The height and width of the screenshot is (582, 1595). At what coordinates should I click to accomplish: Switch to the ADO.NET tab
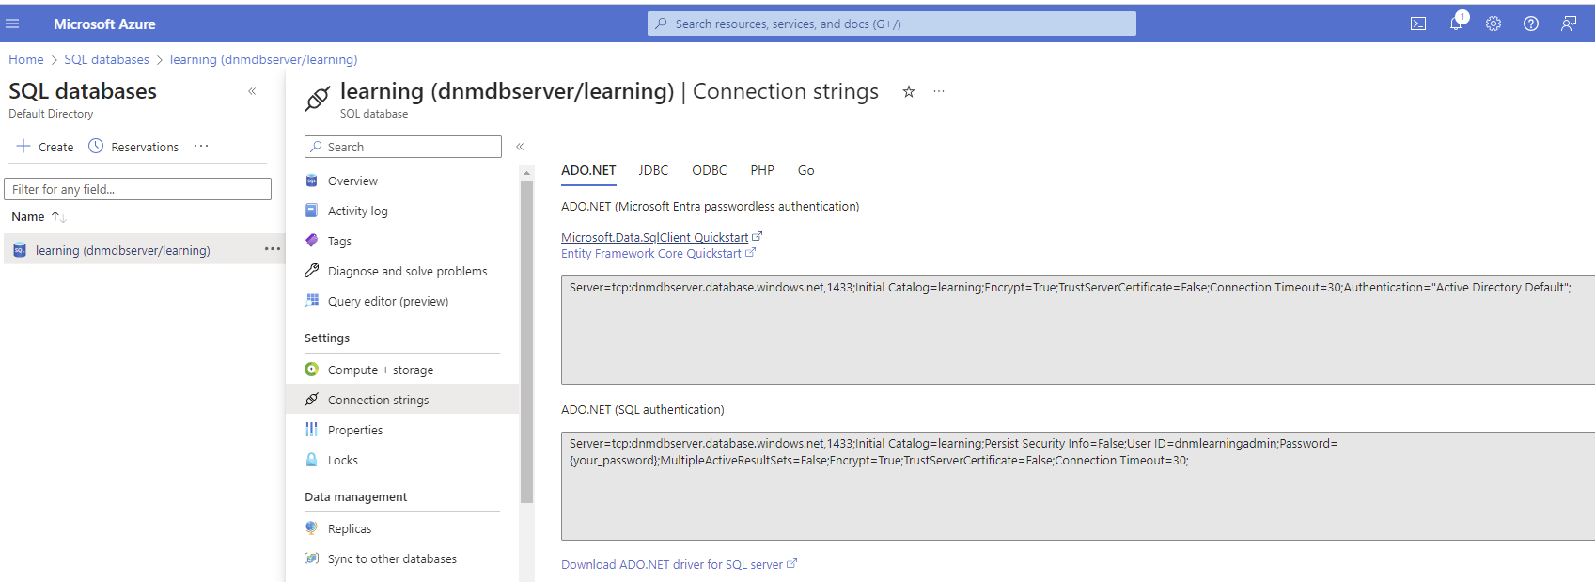588,170
